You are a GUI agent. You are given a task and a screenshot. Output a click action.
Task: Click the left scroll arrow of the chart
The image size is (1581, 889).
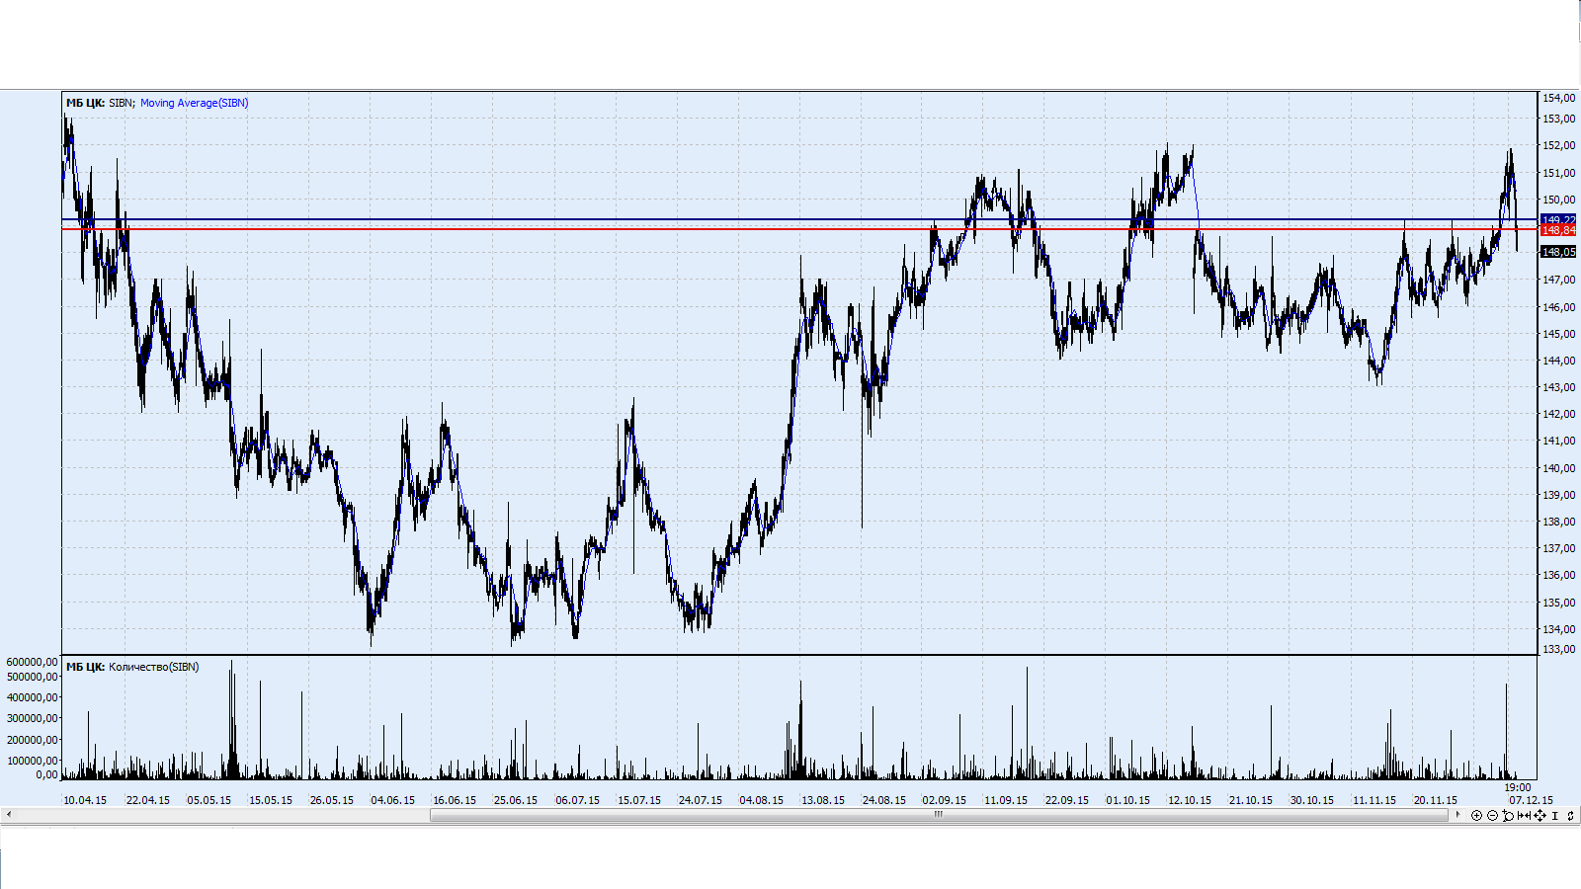[x=9, y=815]
